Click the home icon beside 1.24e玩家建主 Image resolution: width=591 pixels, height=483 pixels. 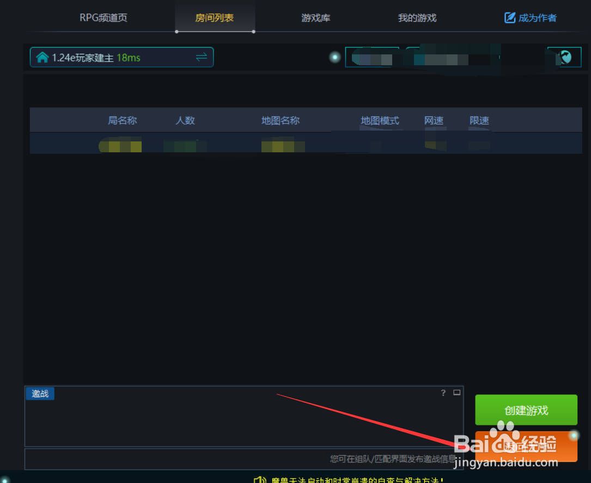point(42,57)
